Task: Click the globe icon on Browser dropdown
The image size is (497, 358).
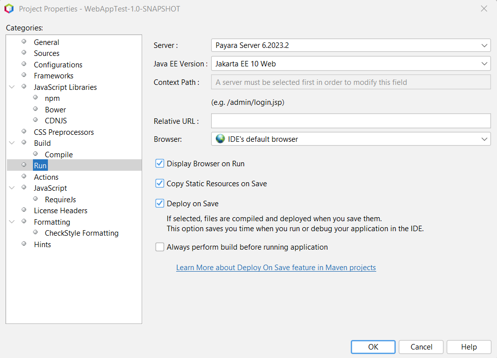Action: pyautogui.click(x=220, y=139)
